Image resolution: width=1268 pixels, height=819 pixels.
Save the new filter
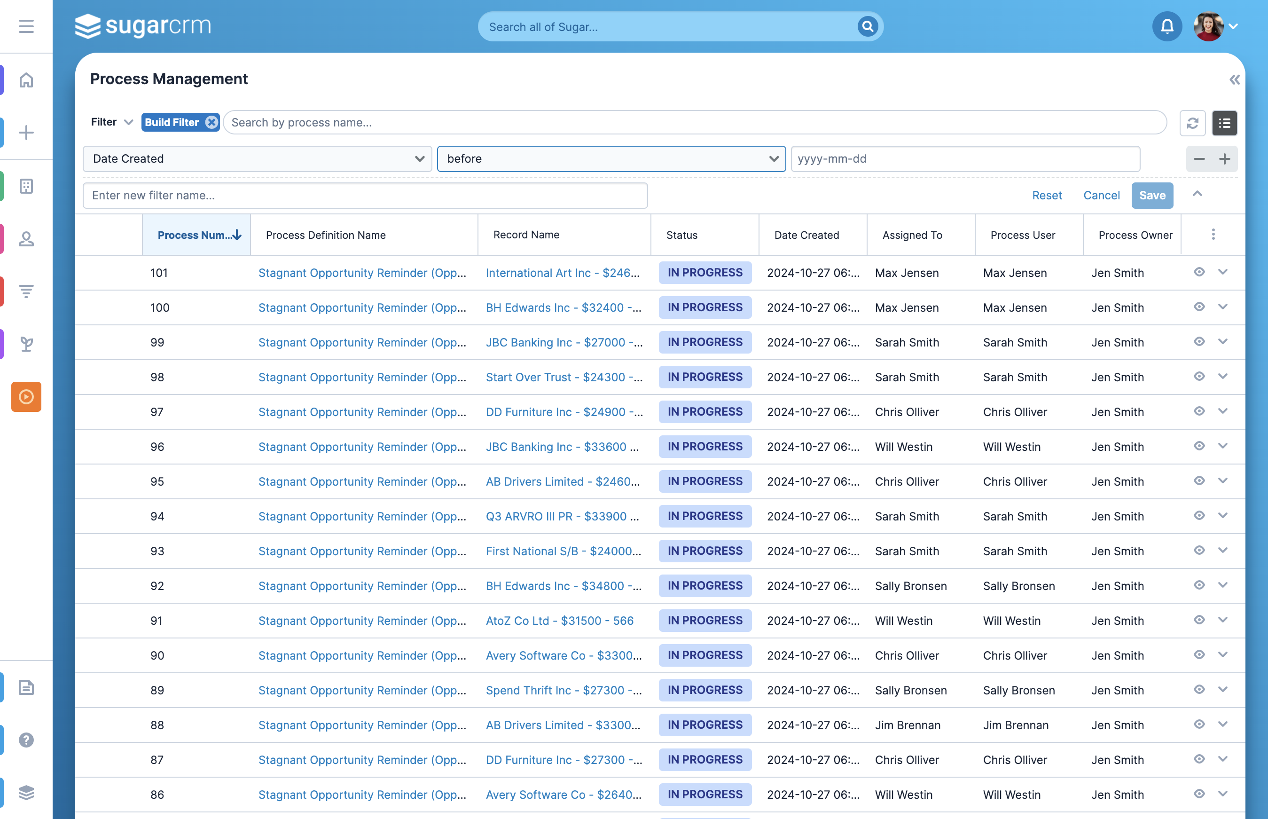[x=1152, y=195]
